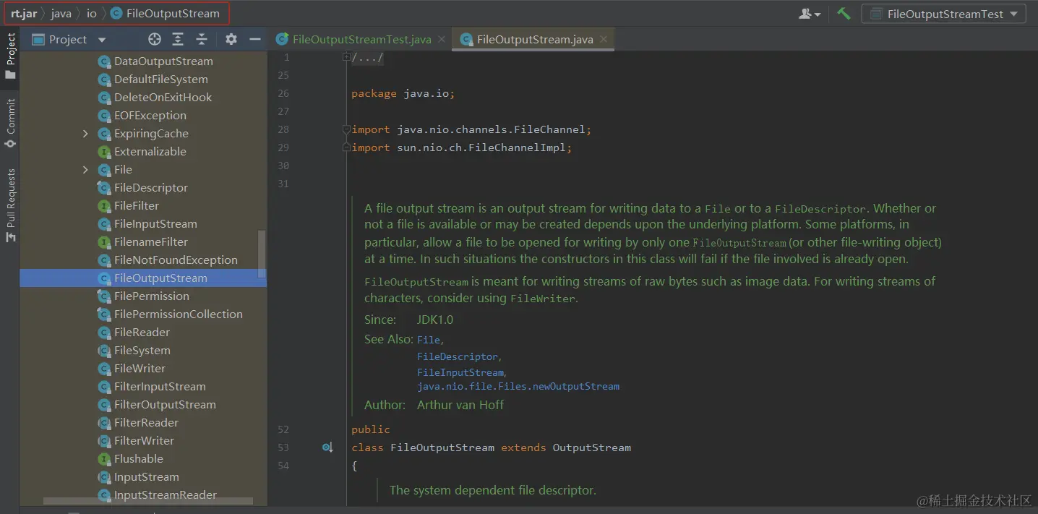Open the Pull Requests sidebar tab
The width and height of the screenshot is (1038, 514).
[x=10, y=205]
